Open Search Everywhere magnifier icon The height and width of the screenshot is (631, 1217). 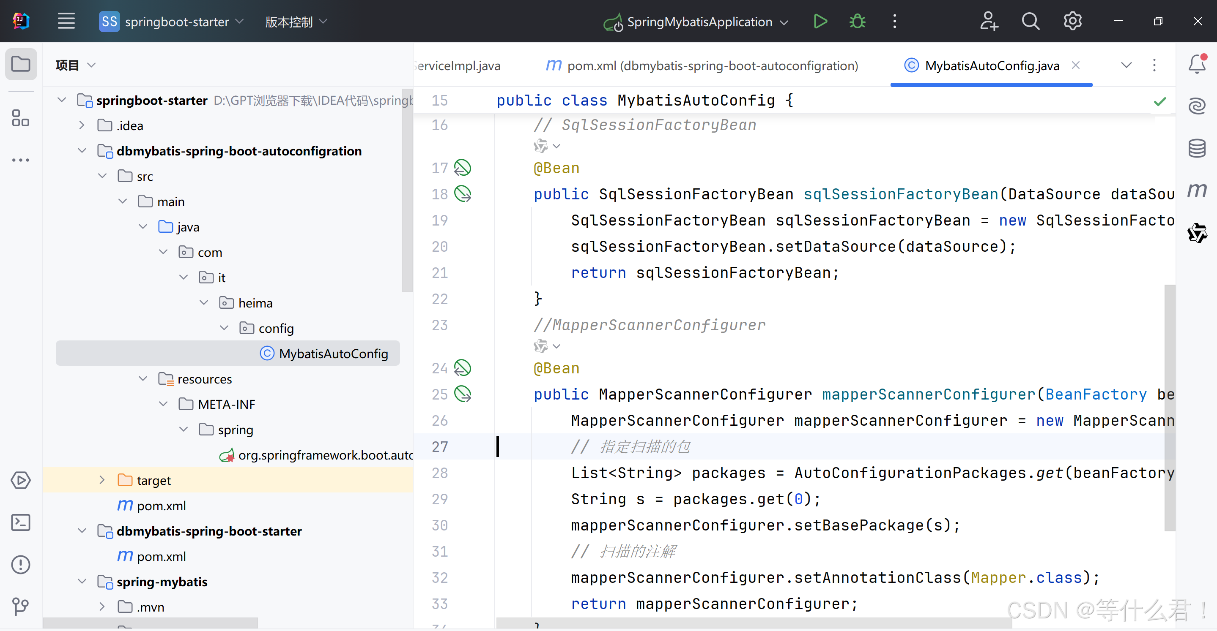[1030, 21]
